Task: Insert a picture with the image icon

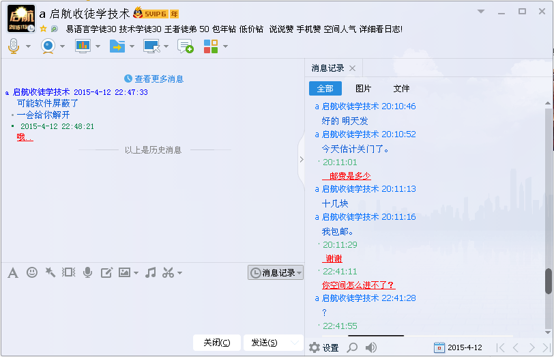Action: point(124,272)
